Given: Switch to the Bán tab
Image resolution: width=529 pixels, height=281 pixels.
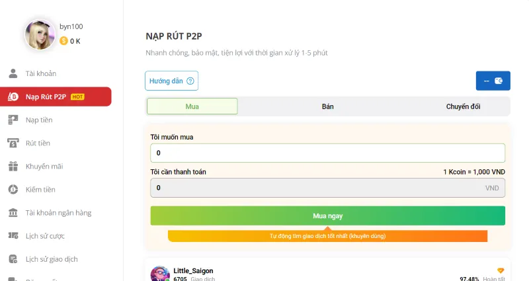Looking at the screenshot, I should tap(328, 106).
